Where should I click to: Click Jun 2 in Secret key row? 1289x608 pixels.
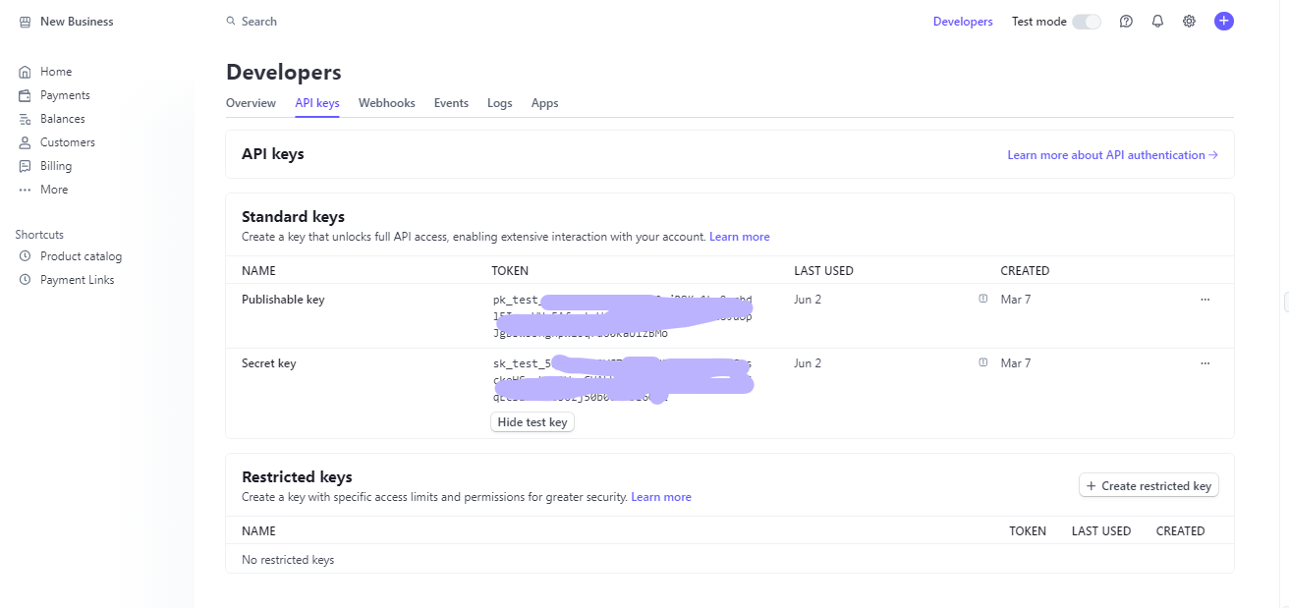pyautogui.click(x=808, y=363)
